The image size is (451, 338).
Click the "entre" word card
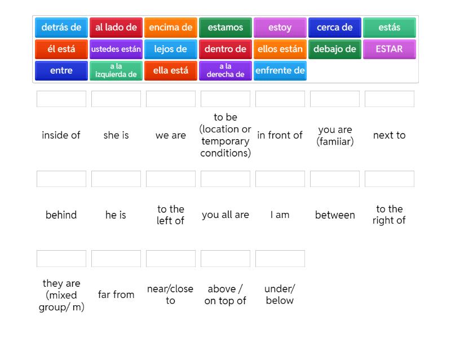(61, 71)
